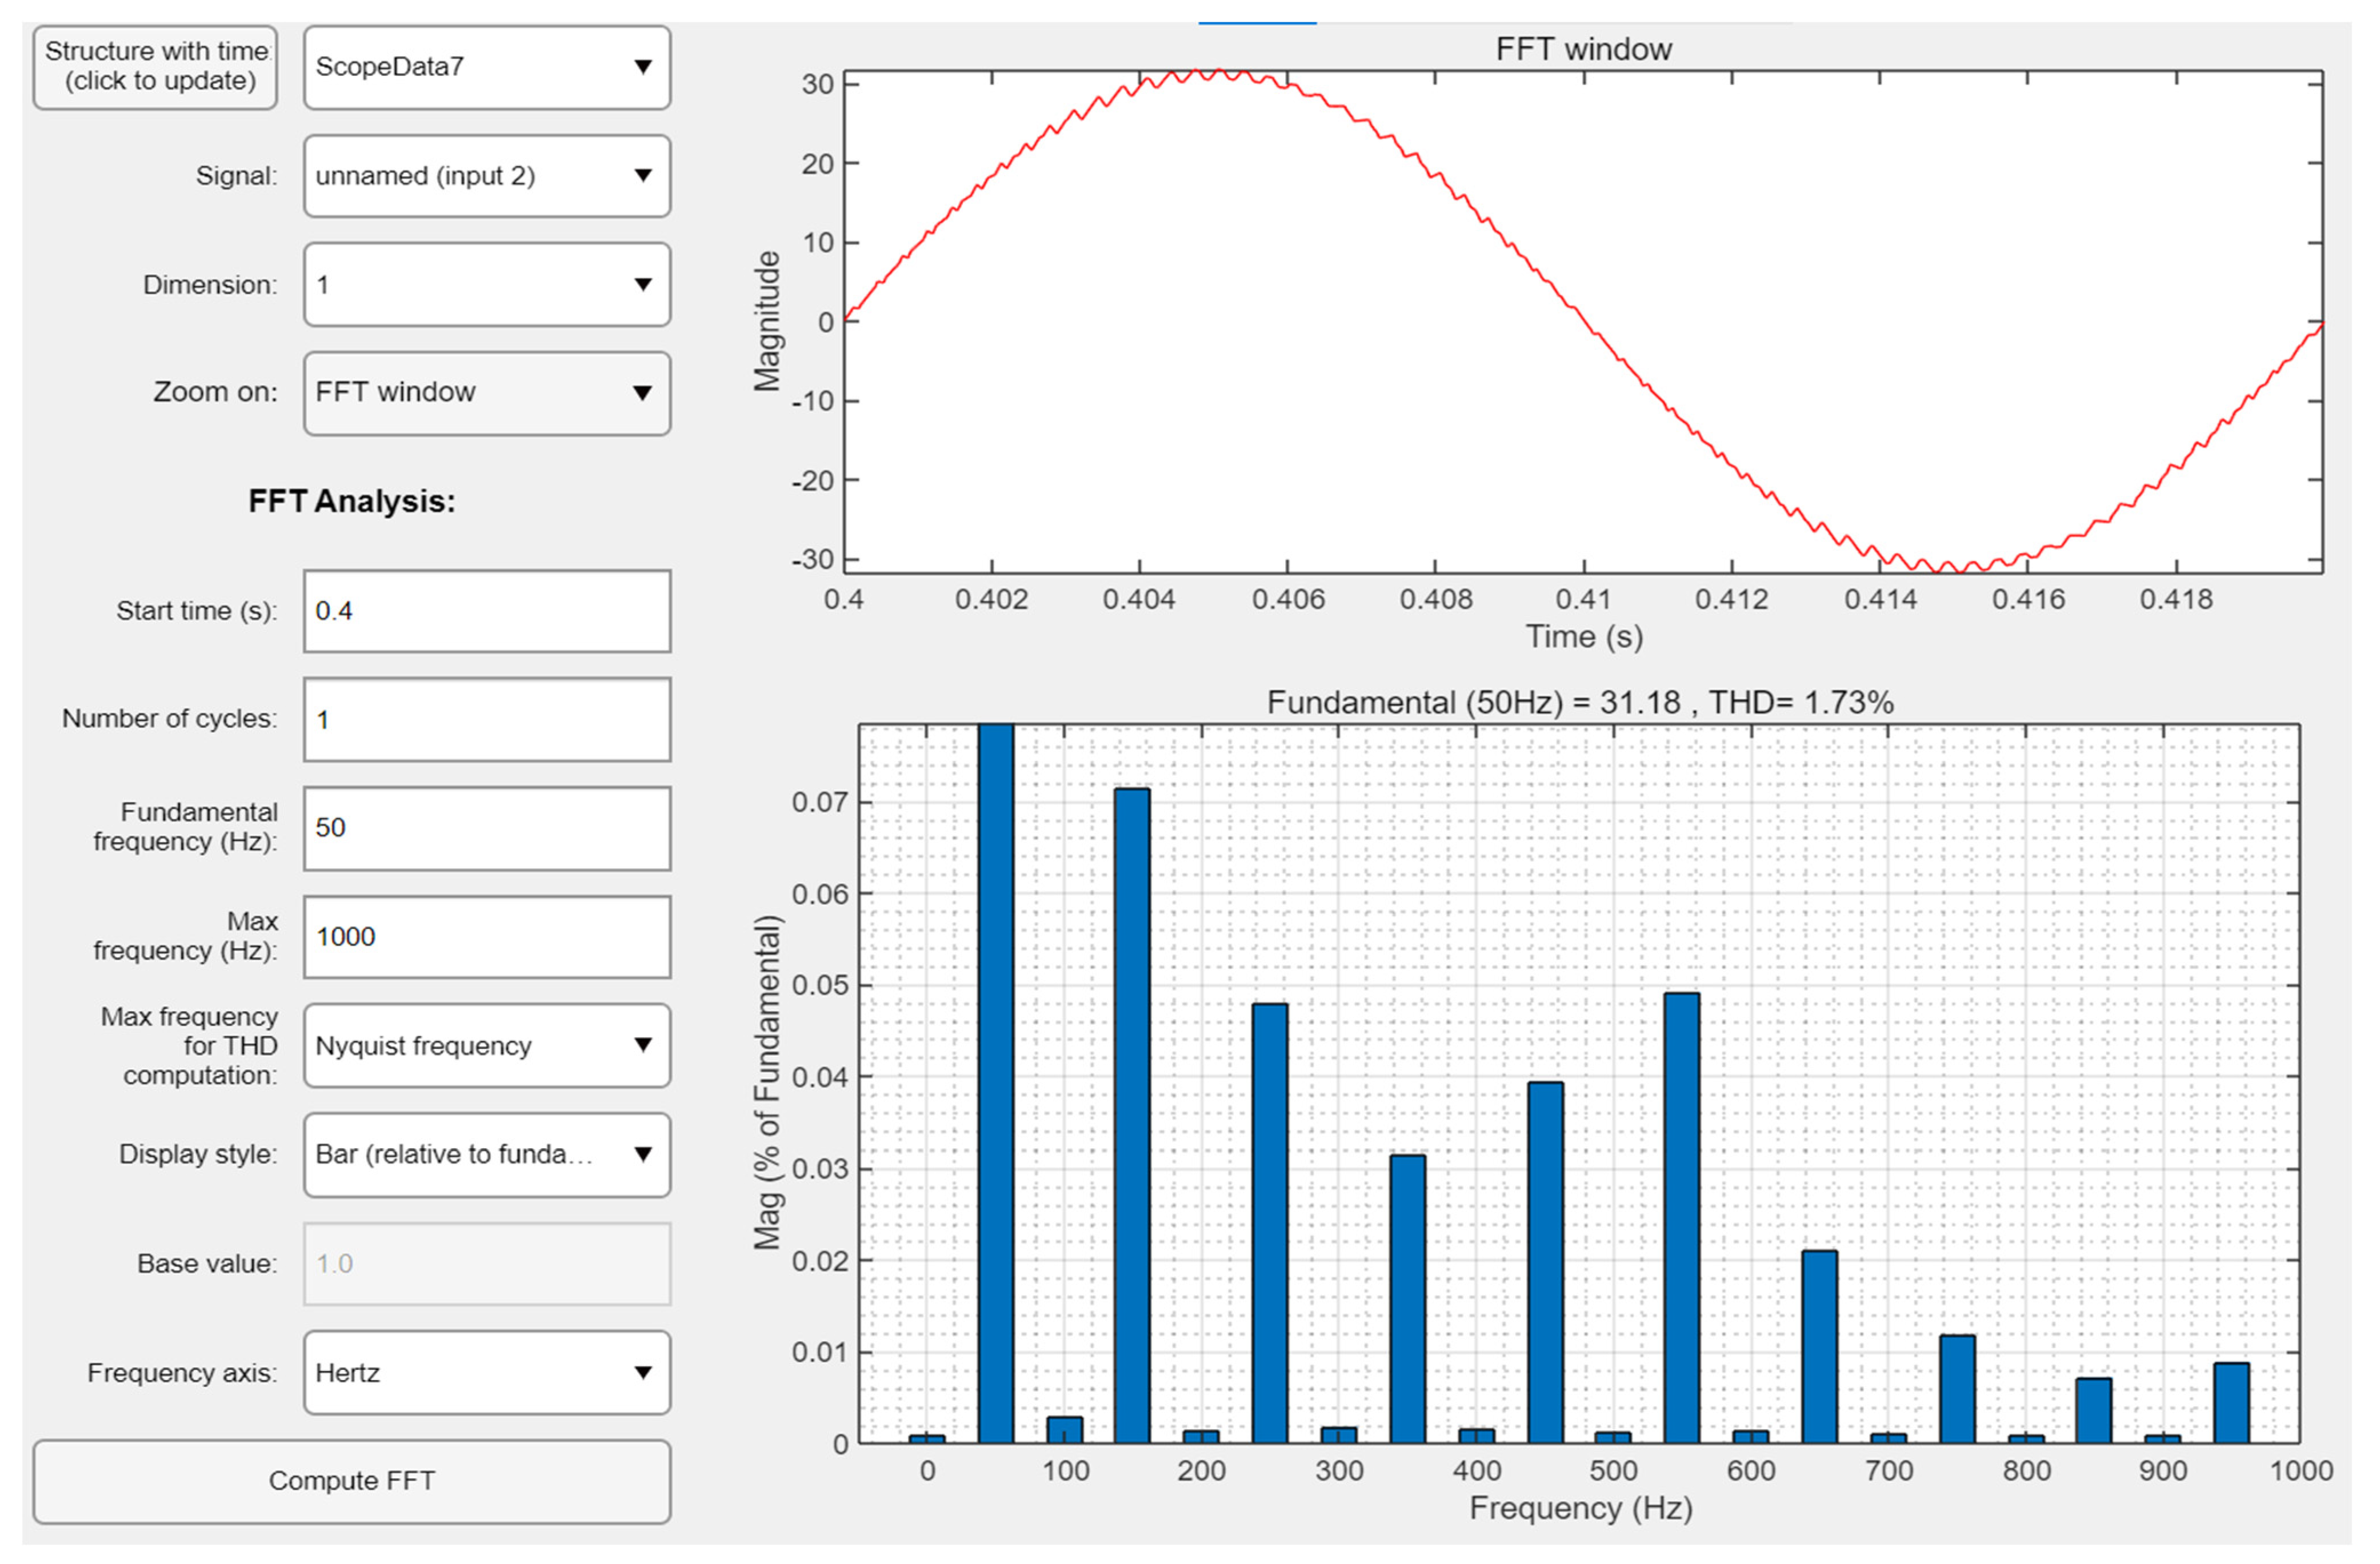
Task: Expand the Zoom on dropdown
Action: coord(486,393)
